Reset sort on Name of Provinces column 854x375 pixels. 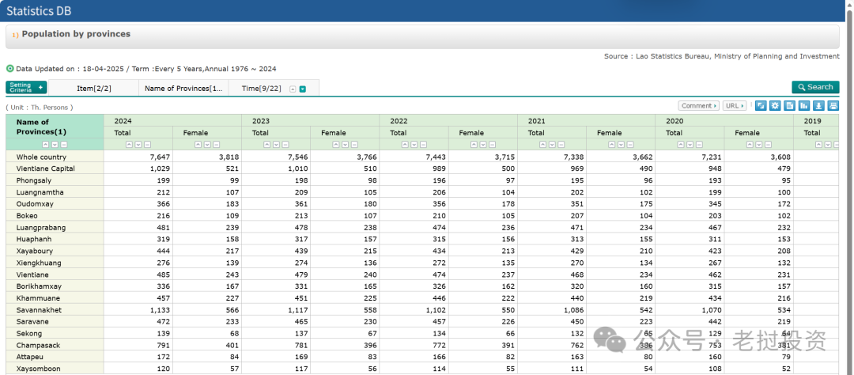coord(63,145)
